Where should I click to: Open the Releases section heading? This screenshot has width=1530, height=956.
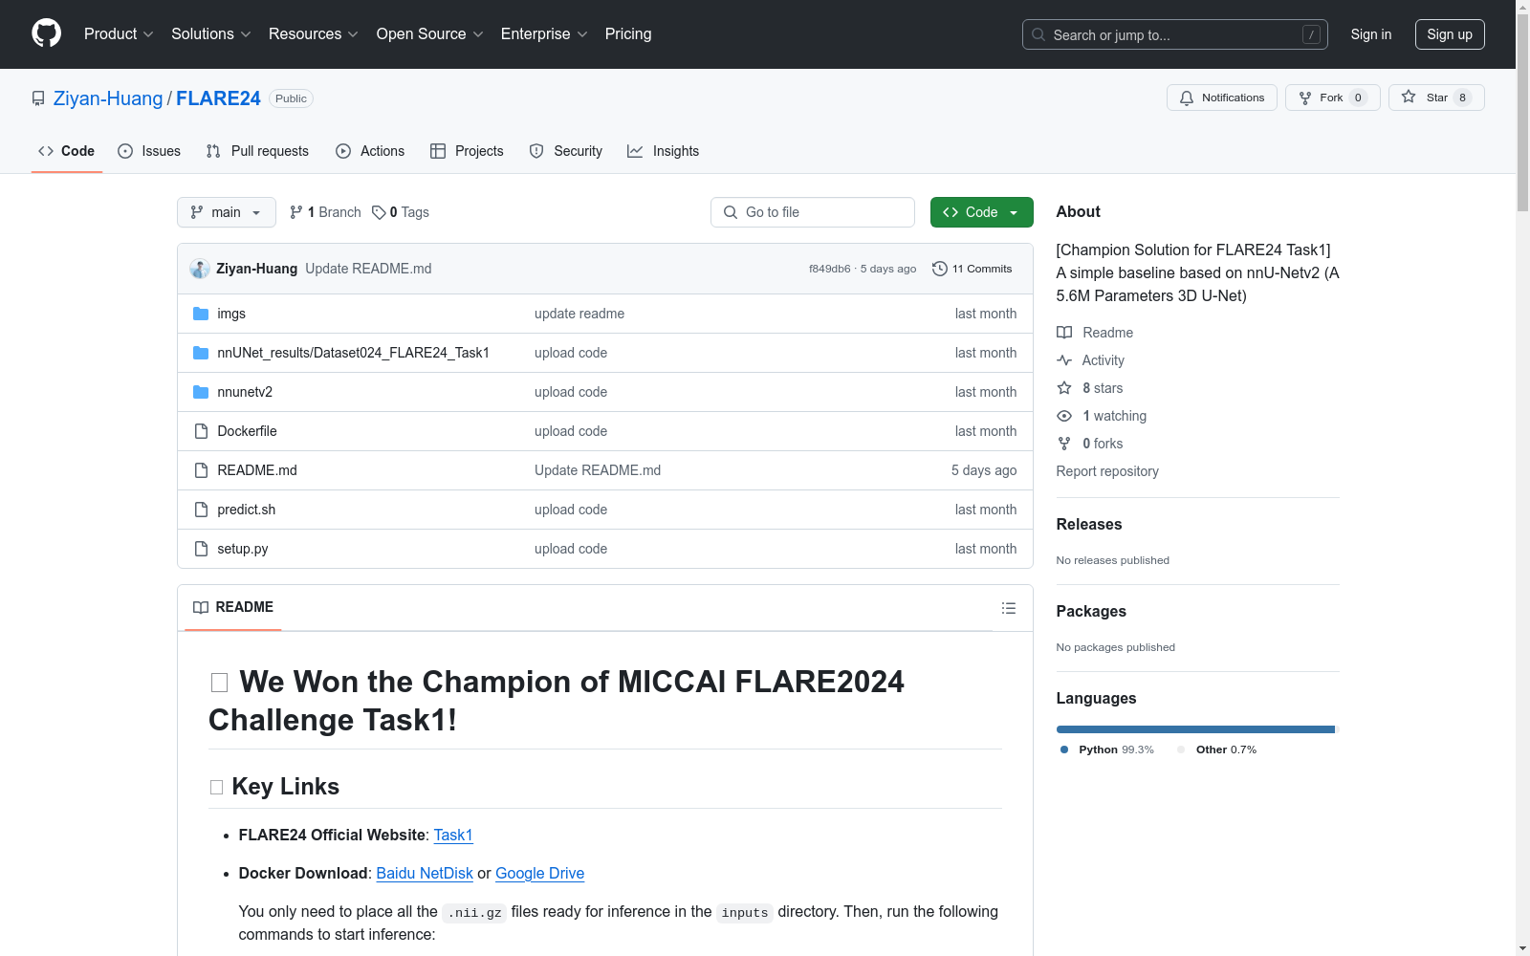point(1089,524)
